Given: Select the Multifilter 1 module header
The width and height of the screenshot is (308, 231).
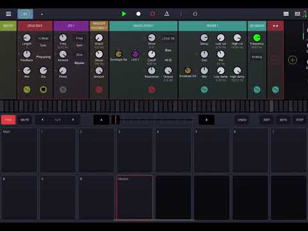Looking at the screenshot, I should (143, 26).
